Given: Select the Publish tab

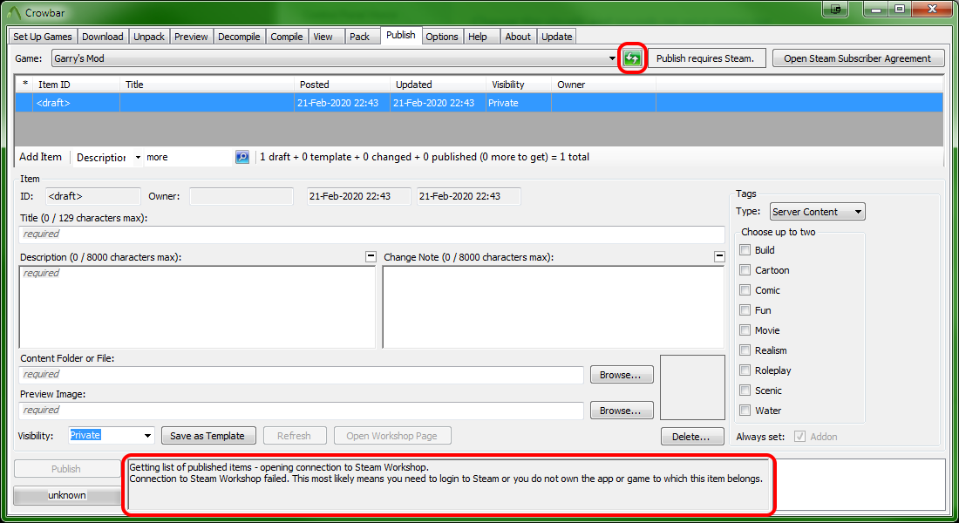Looking at the screenshot, I should pyautogui.click(x=401, y=36).
